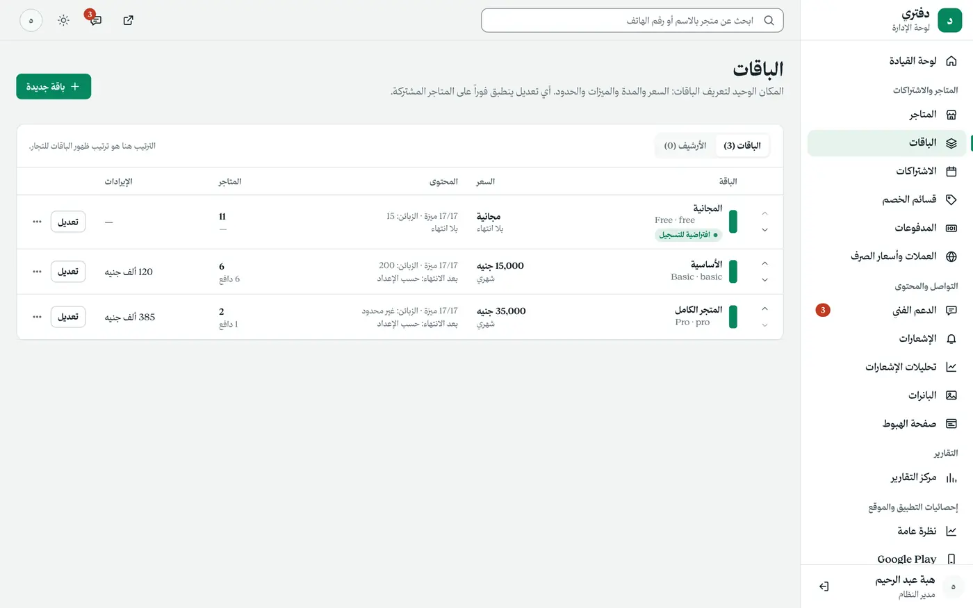
Task: Click the صفحة الهبوط page icon
Action: pyautogui.click(x=951, y=424)
